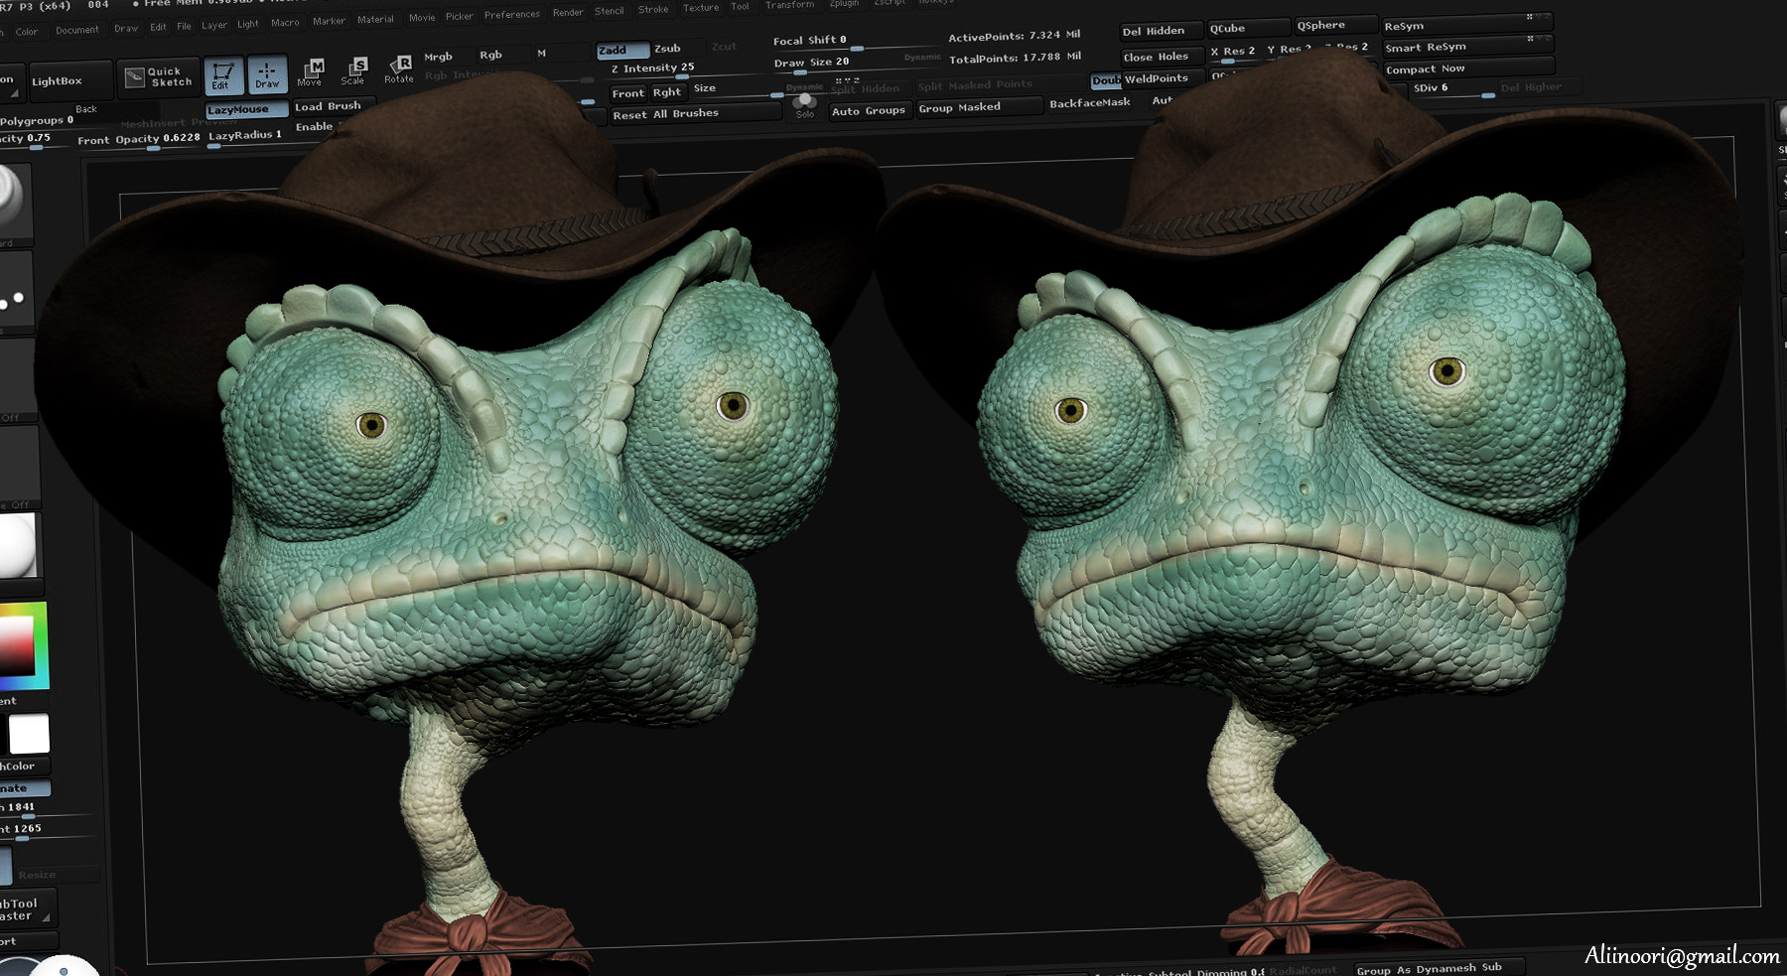Adjust the Front Opacity slider
Screen dimensions: 1787x976
[x=138, y=140]
